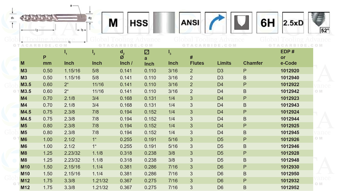Click the 'Chamfer' column header
340x191 pixels.
tap(253, 63)
